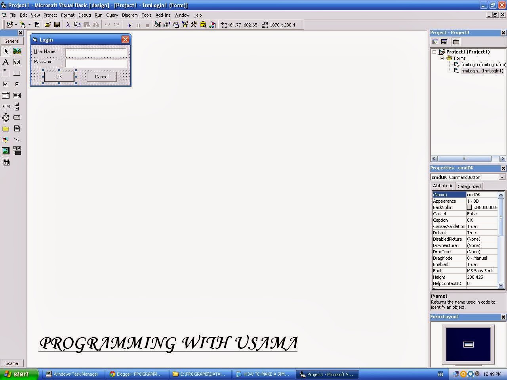The width and height of the screenshot is (507, 380).
Task: Start the program with the Run arrow
Action: [x=129, y=25]
